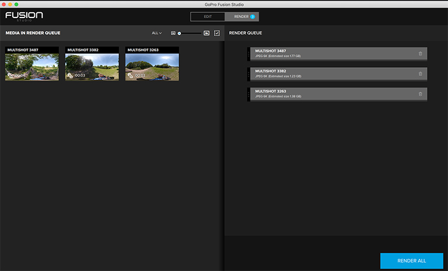Select MULTISHOT 3487 row in render queue
Image resolution: width=448 pixels, height=271 pixels.
[x=337, y=54]
